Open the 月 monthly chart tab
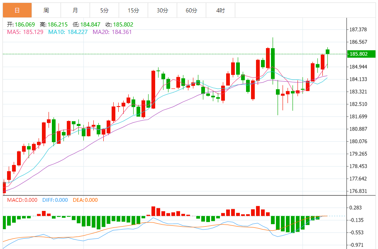Viewport: 378px width, 249px height. tap(75, 10)
